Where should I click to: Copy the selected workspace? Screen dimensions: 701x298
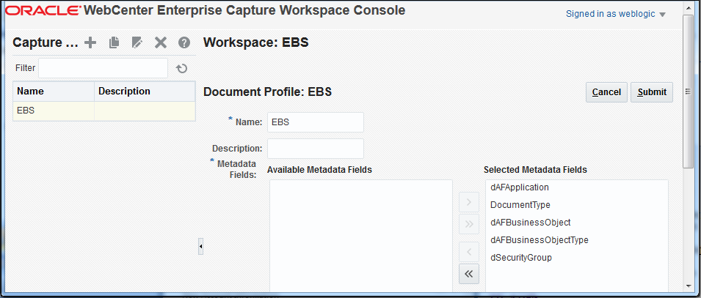(114, 42)
